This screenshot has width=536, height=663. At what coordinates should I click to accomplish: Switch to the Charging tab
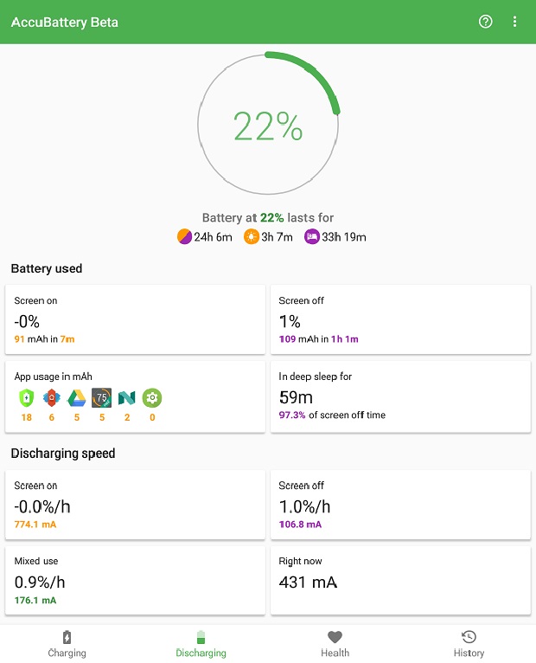click(x=67, y=644)
